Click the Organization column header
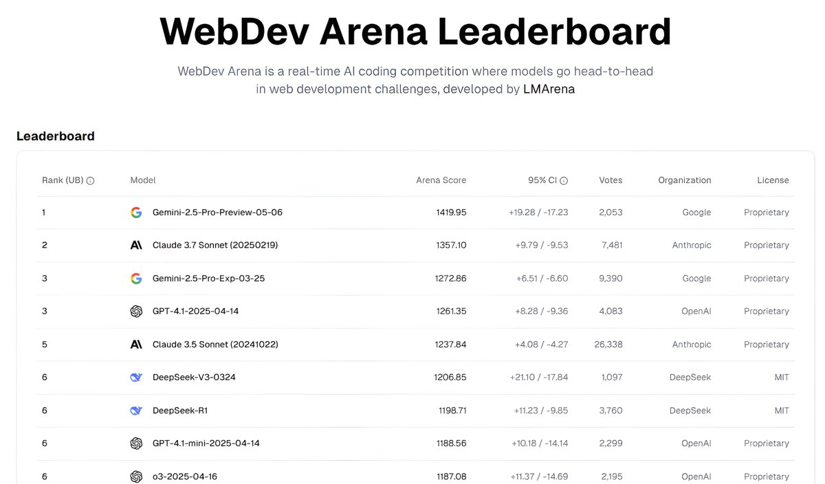825x484 pixels. coord(685,180)
